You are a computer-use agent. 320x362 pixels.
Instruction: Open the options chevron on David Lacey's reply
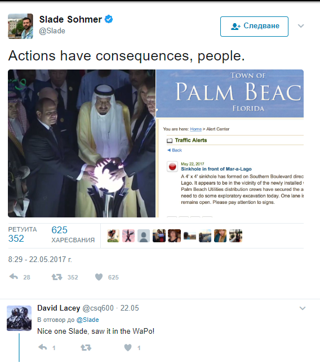[303, 308]
